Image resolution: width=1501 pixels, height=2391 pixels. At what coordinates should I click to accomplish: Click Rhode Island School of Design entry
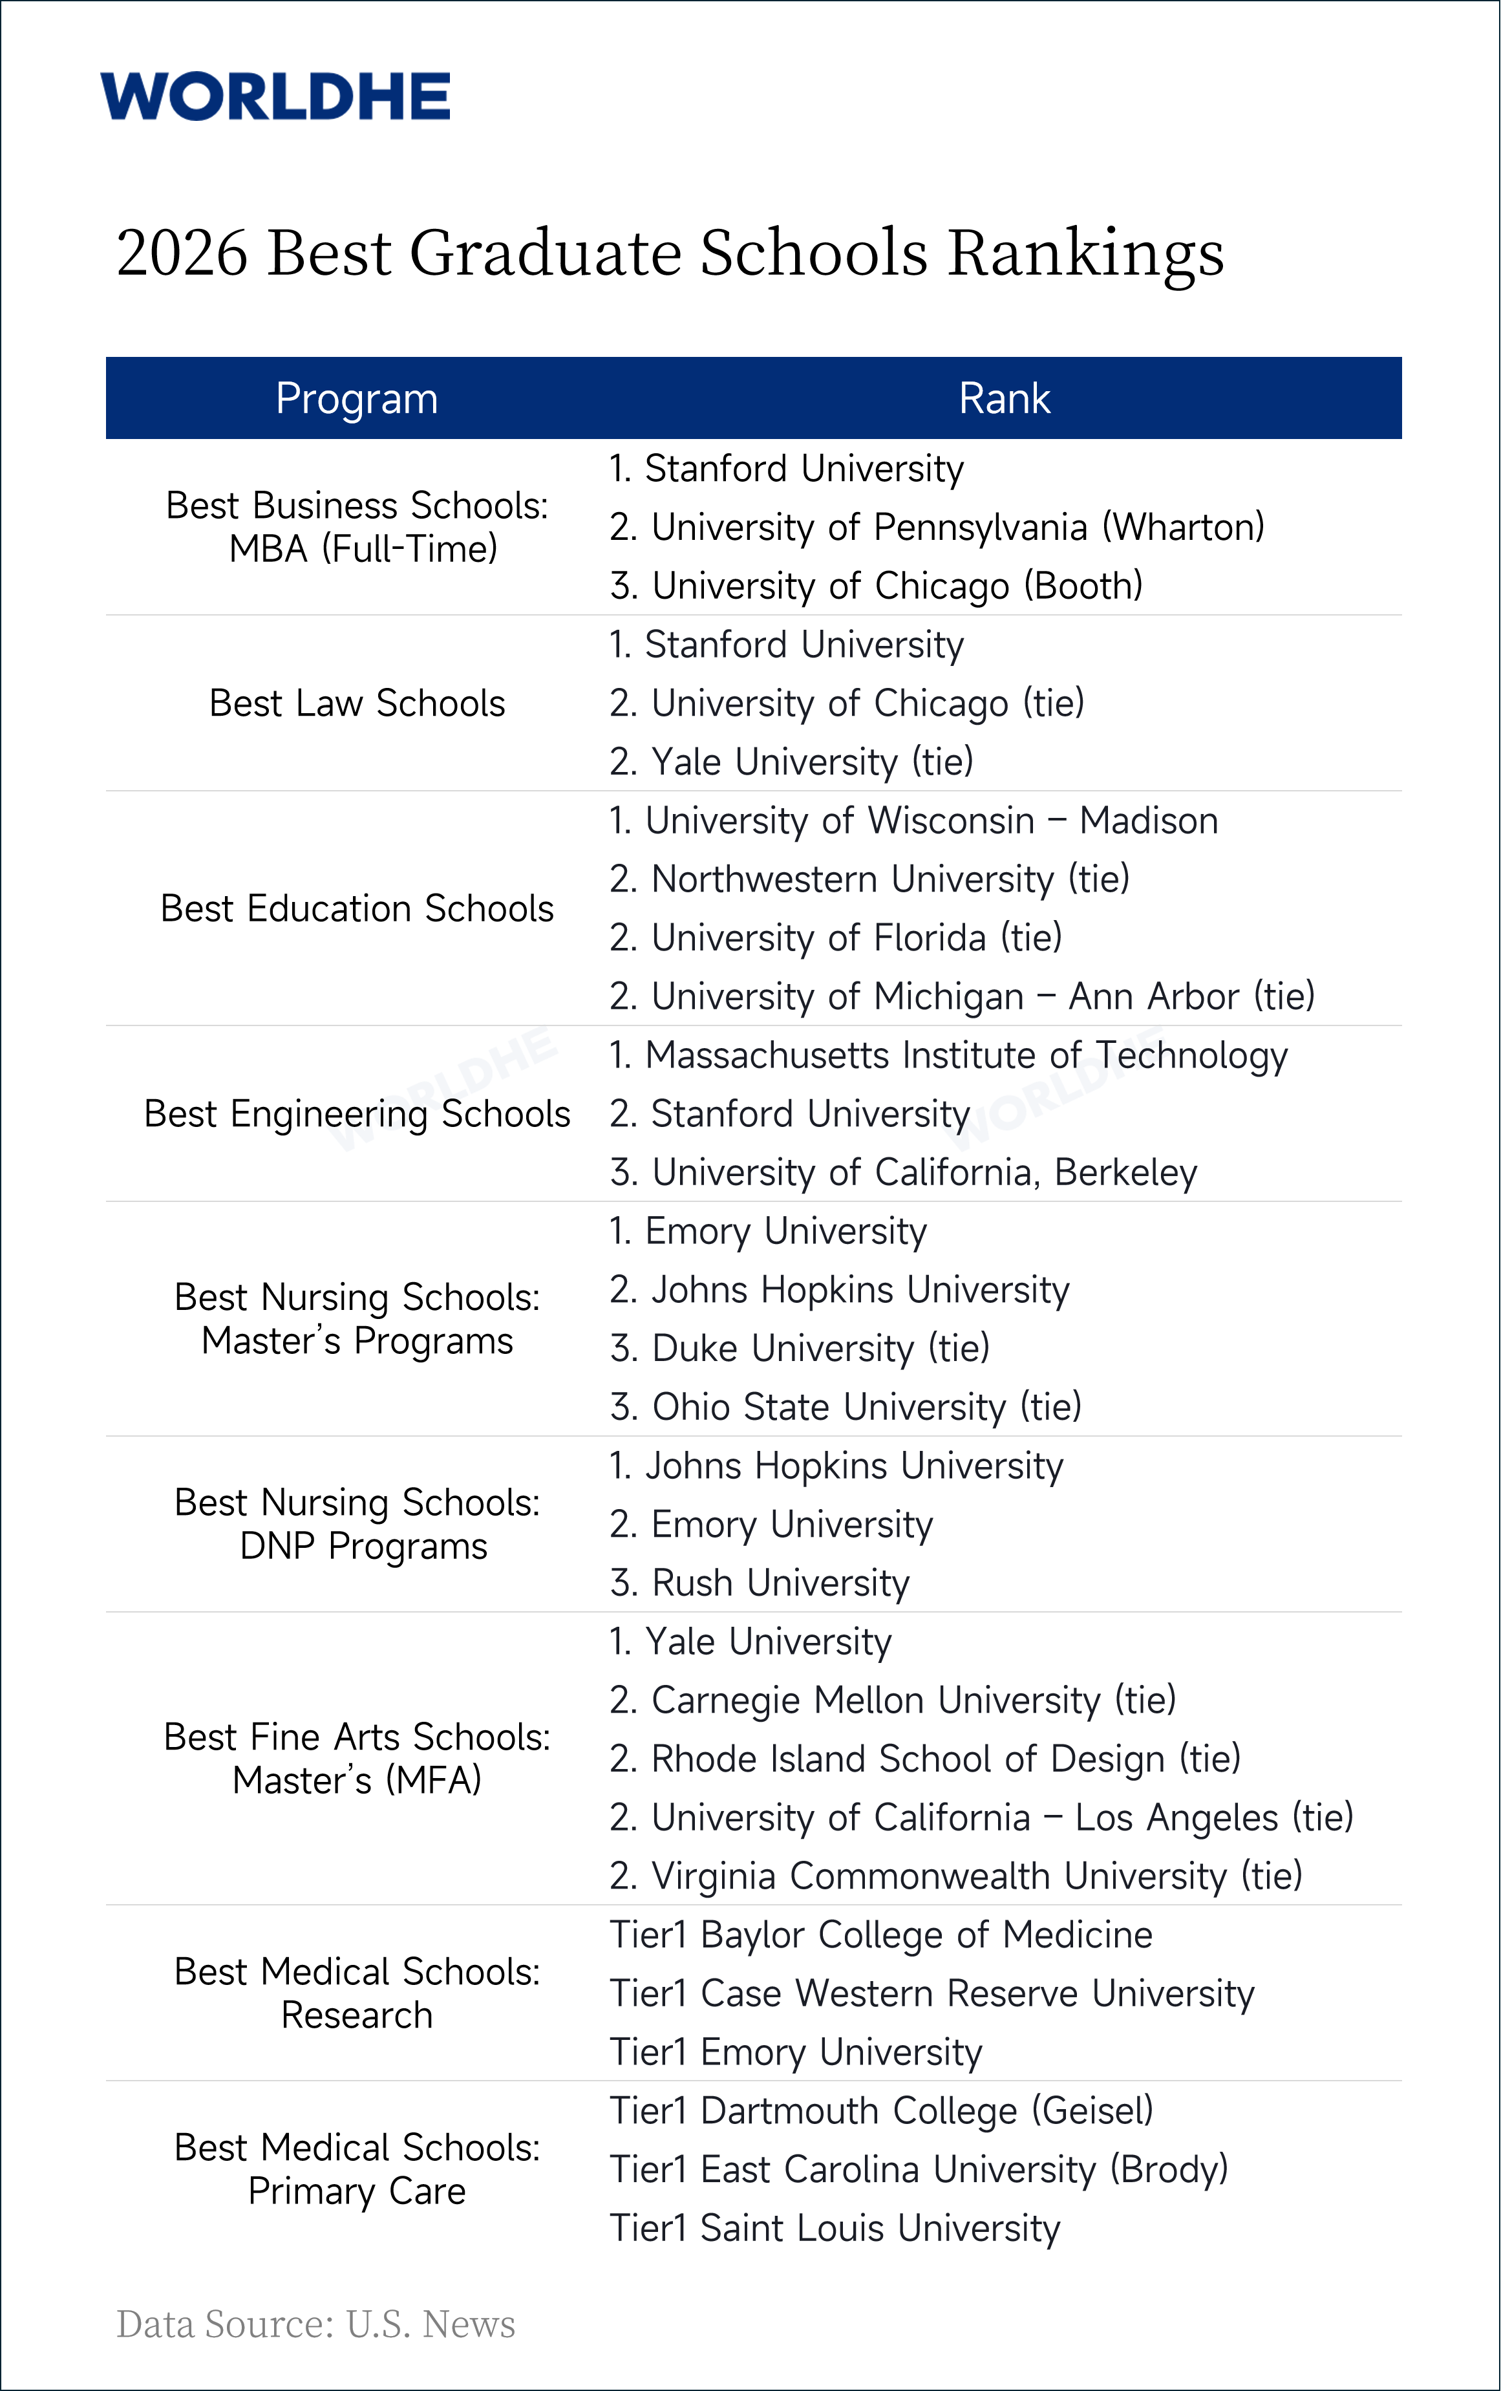(925, 1759)
